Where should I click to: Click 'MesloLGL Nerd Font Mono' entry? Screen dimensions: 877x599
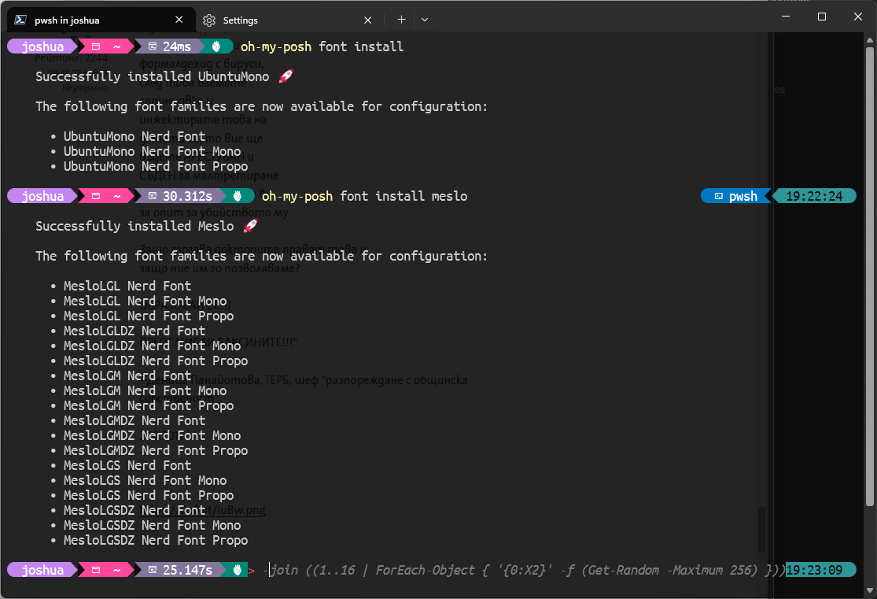tap(145, 301)
